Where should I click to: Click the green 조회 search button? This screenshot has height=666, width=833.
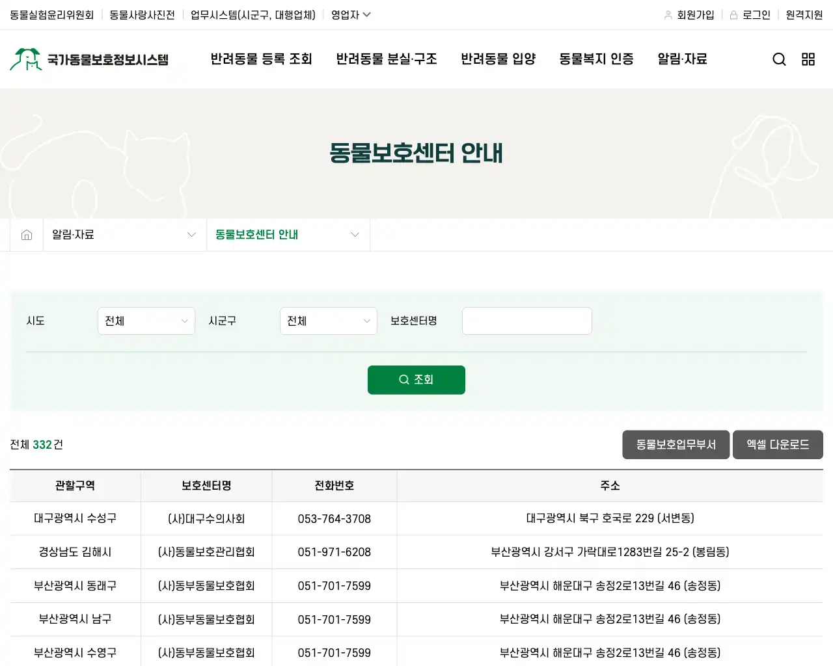(x=416, y=380)
